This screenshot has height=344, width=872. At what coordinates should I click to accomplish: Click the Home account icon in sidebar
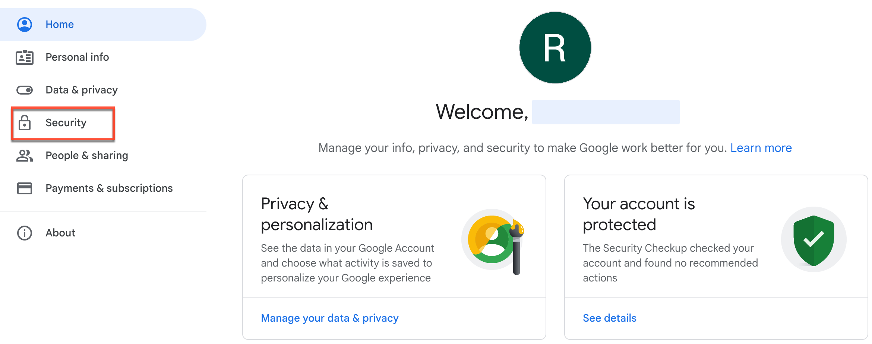25,25
